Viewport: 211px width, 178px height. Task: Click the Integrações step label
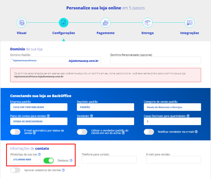(x=189, y=33)
